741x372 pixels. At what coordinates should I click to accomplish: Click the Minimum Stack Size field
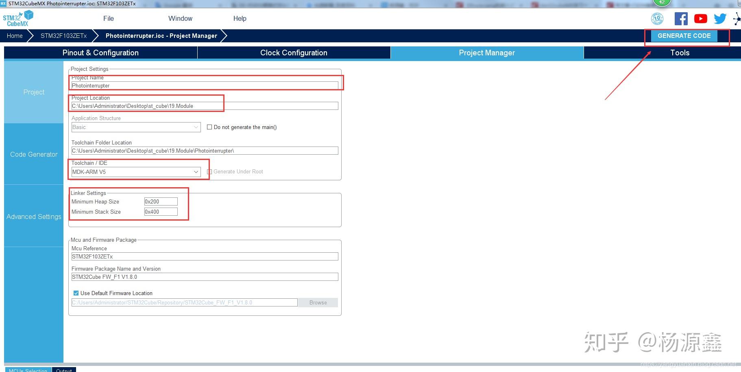(x=161, y=212)
